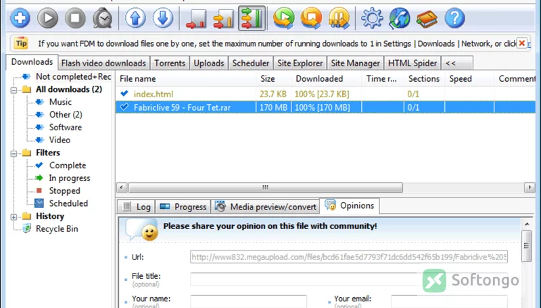Select All downloads (2) folder
The image size is (541, 308).
click(x=69, y=89)
